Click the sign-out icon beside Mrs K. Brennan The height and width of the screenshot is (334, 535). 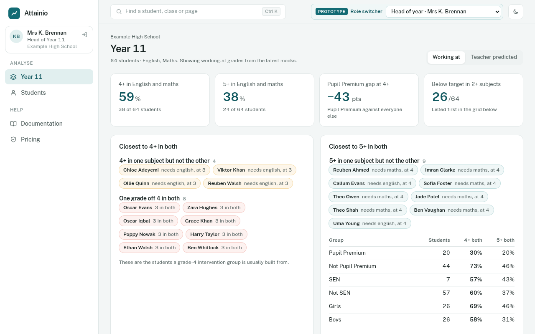tap(84, 35)
